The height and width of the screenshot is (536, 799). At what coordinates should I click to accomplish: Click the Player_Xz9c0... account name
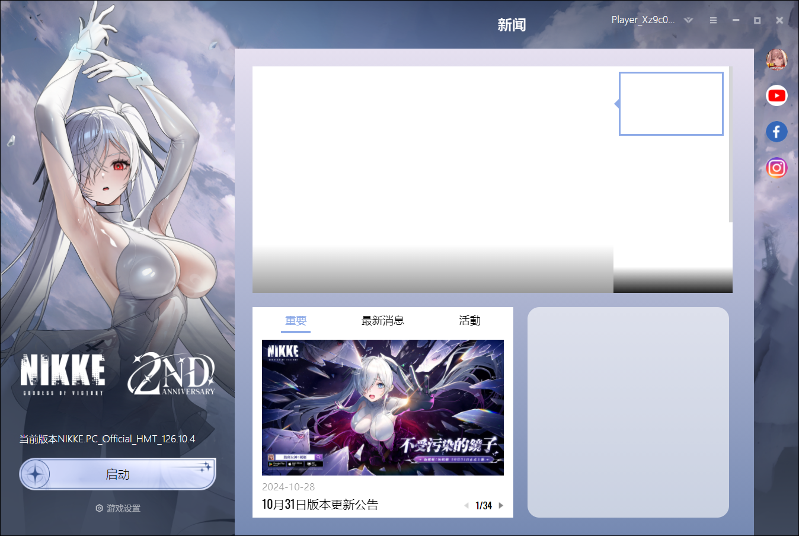643,20
